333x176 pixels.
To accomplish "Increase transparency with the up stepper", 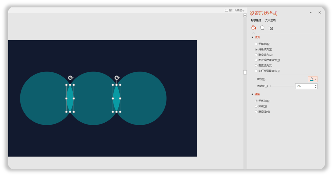I will pyautogui.click(x=316, y=85).
